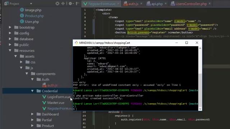
Task: Click the terminal vertical scrollbar thumb
Action: point(200,90)
